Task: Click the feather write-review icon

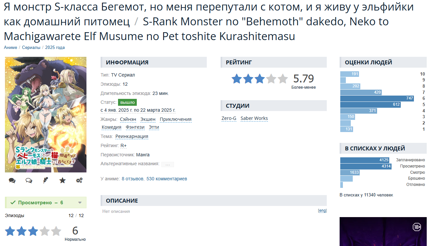Action: [46, 180]
